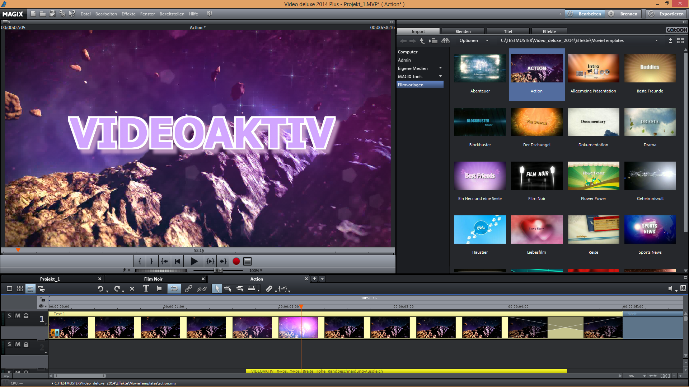
Task: Activate context help cursor icon
Action: point(72,14)
